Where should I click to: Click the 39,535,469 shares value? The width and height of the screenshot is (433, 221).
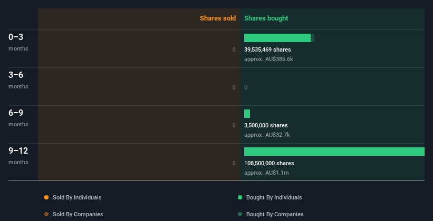pos(267,49)
